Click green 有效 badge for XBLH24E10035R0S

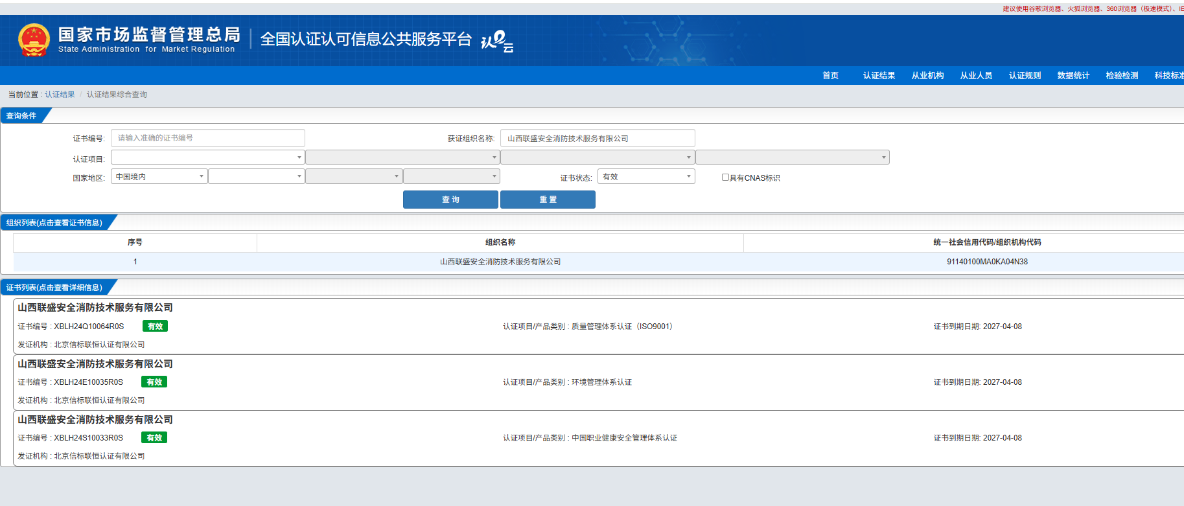point(154,382)
